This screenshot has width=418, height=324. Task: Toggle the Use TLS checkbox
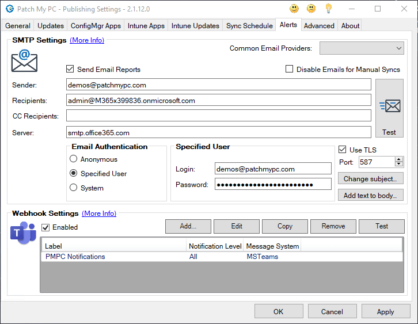point(343,150)
